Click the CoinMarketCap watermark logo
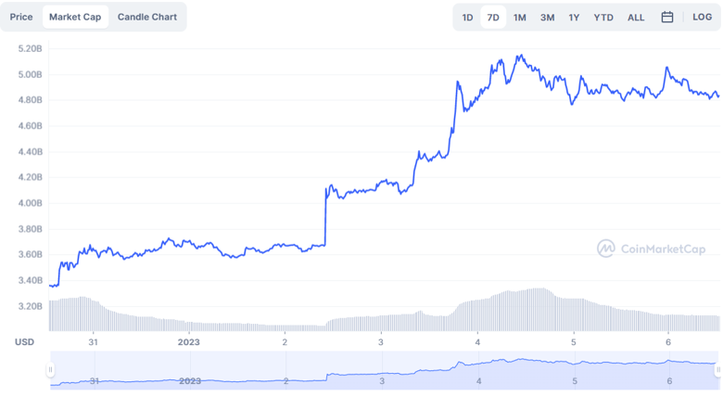723x397 pixels. click(651, 249)
